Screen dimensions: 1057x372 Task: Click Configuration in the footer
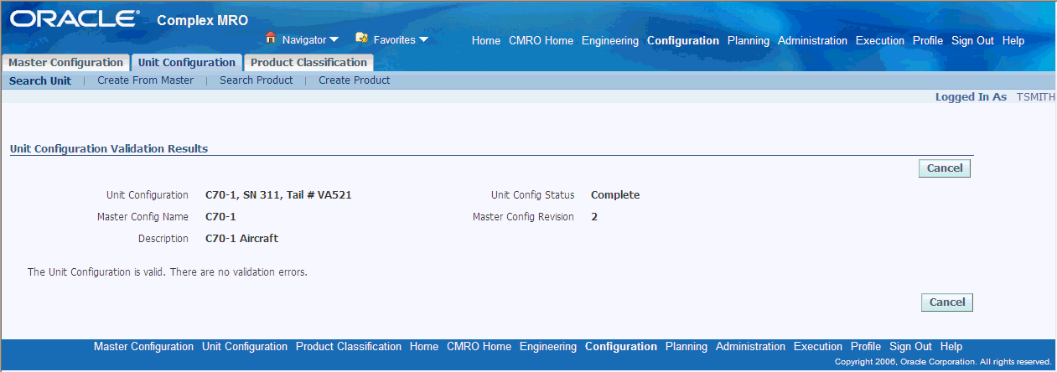(x=621, y=347)
